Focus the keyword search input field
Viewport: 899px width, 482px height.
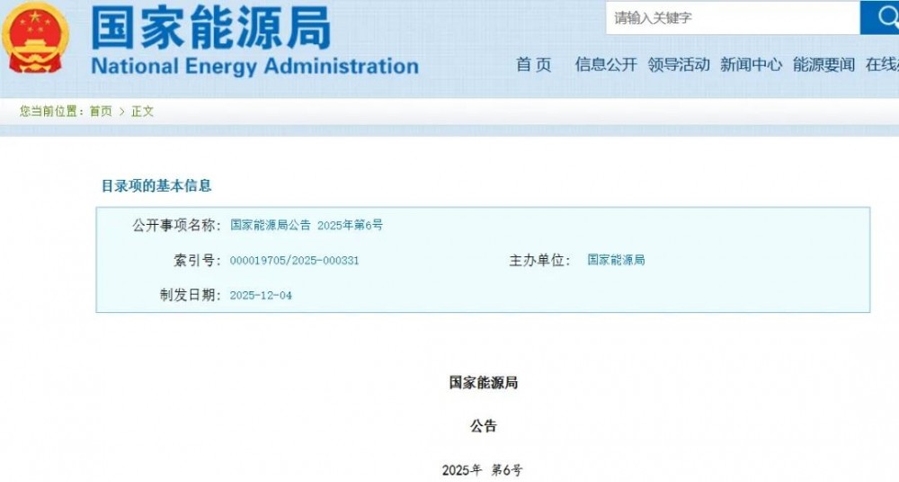[x=732, y=18]
